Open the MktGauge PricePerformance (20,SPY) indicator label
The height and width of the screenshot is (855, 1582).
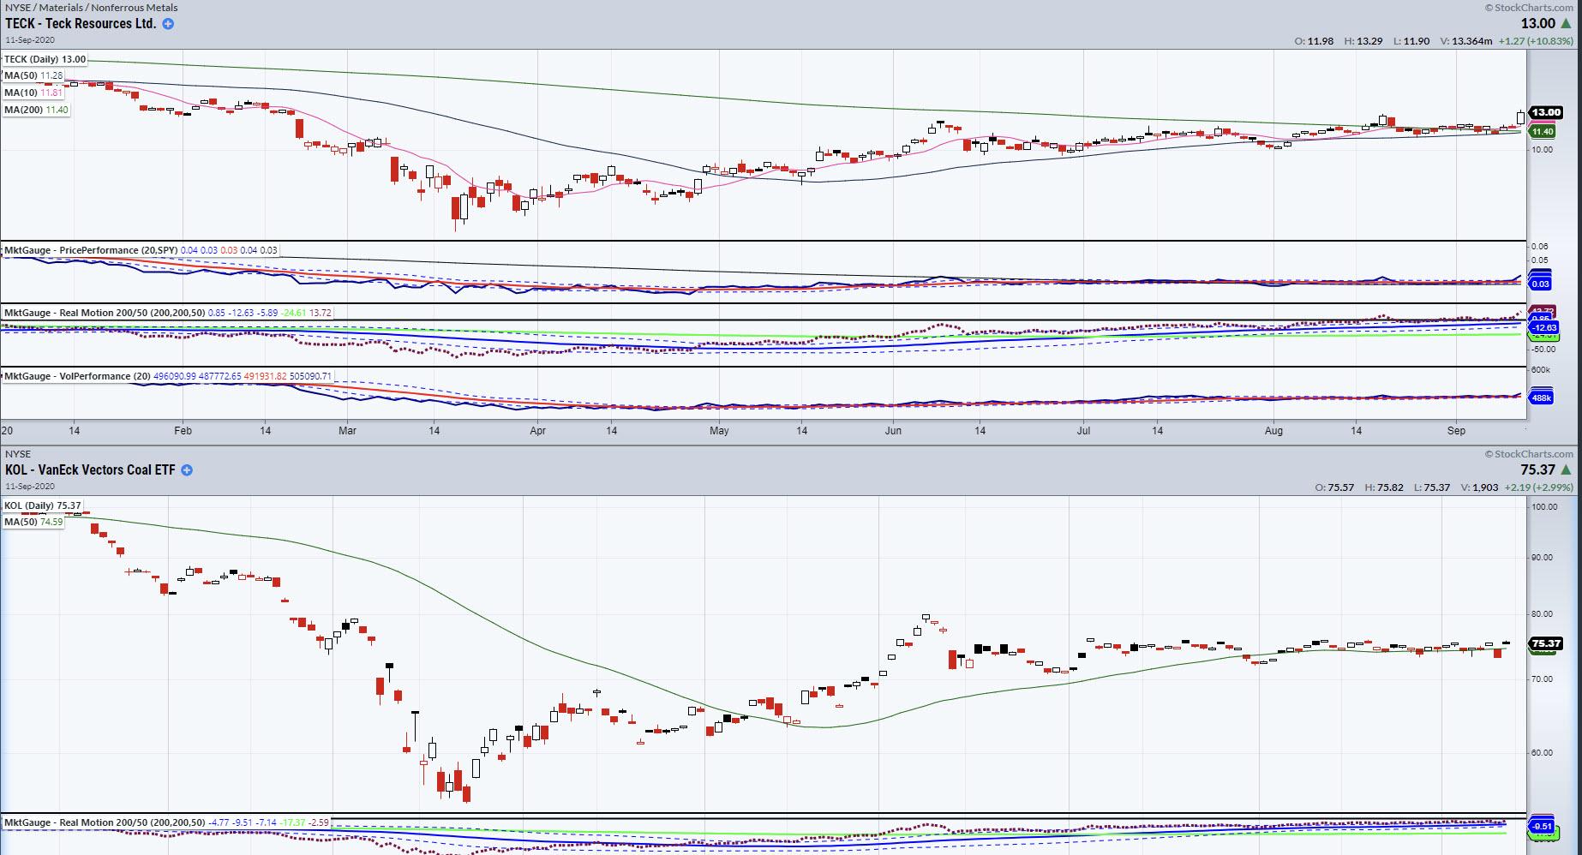(x=91, y=250)
